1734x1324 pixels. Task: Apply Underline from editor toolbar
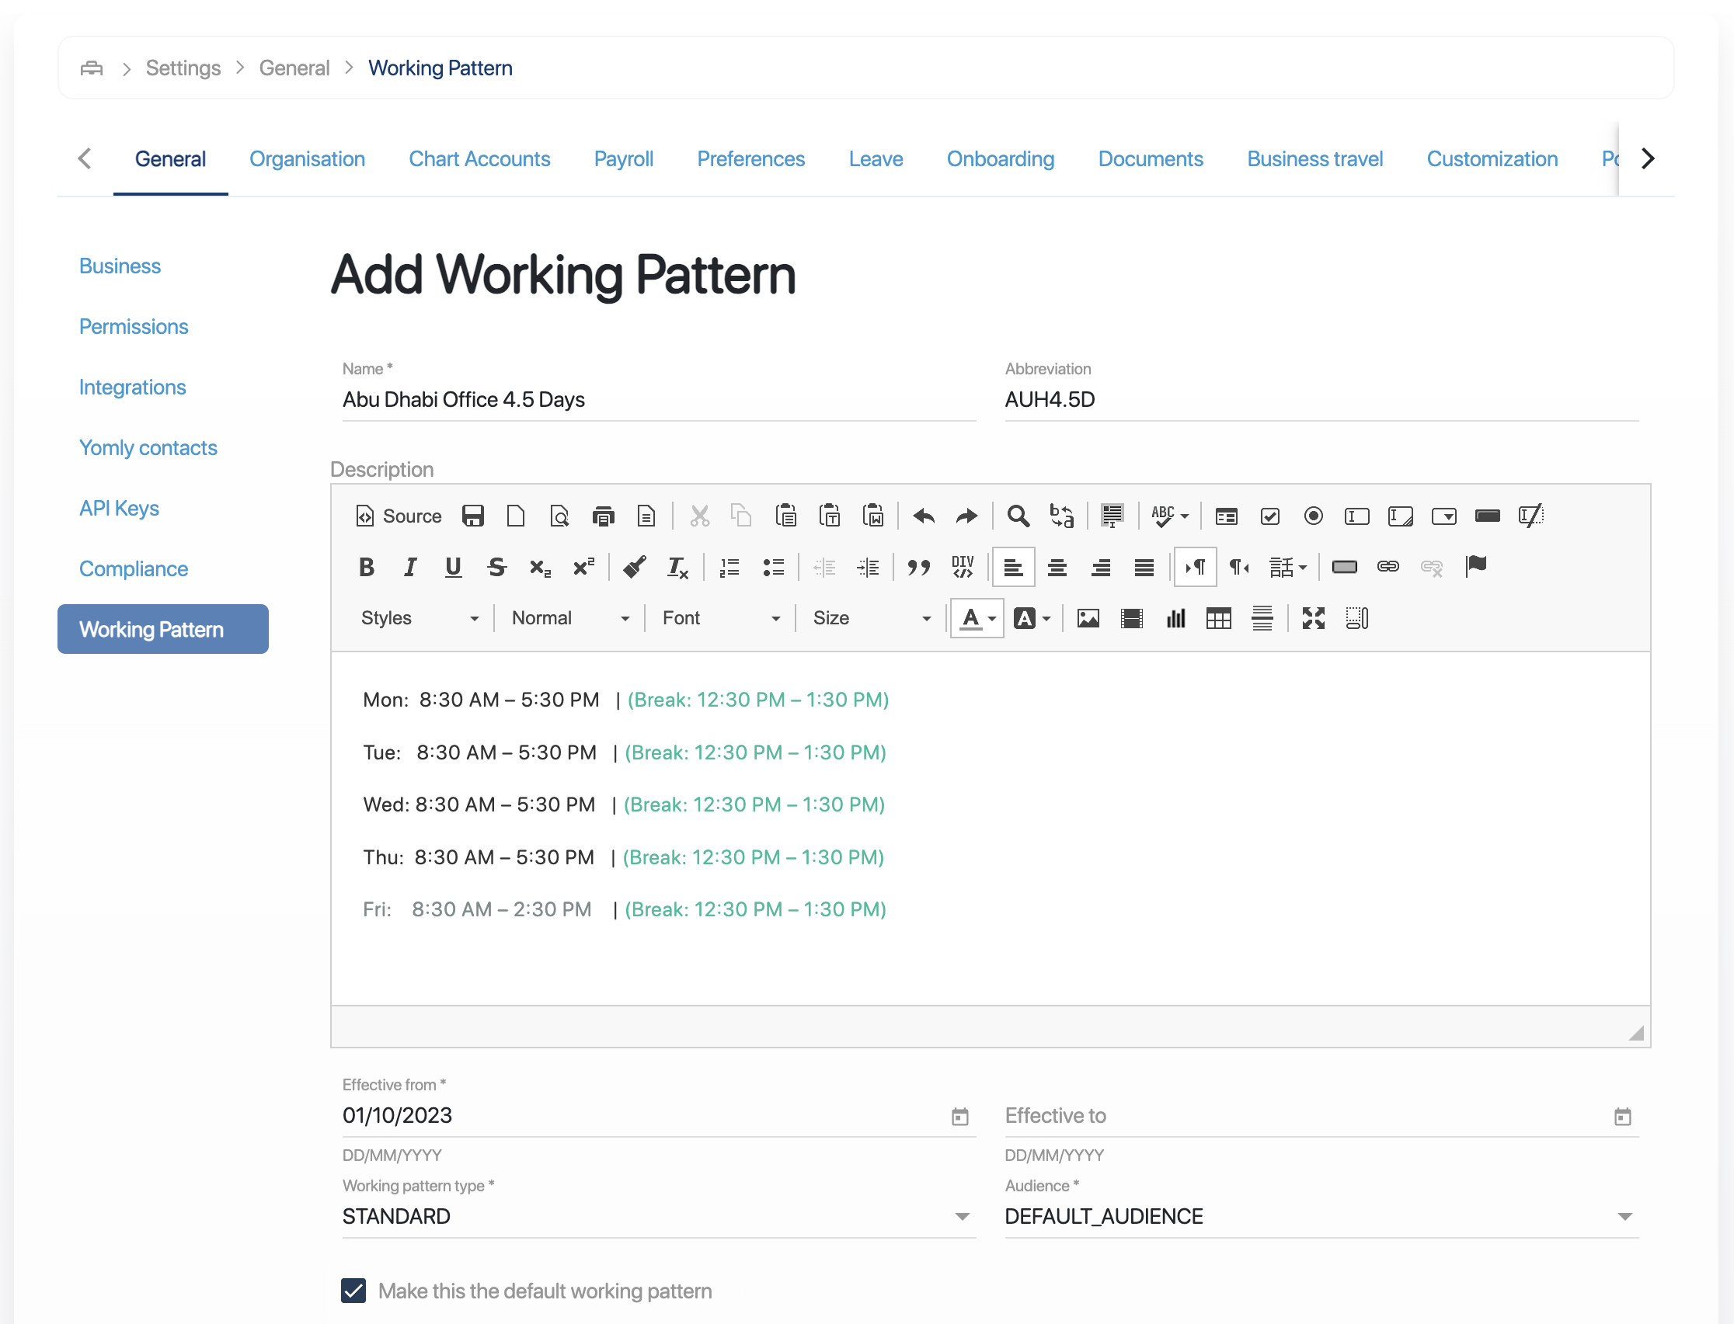pos(453,567)
